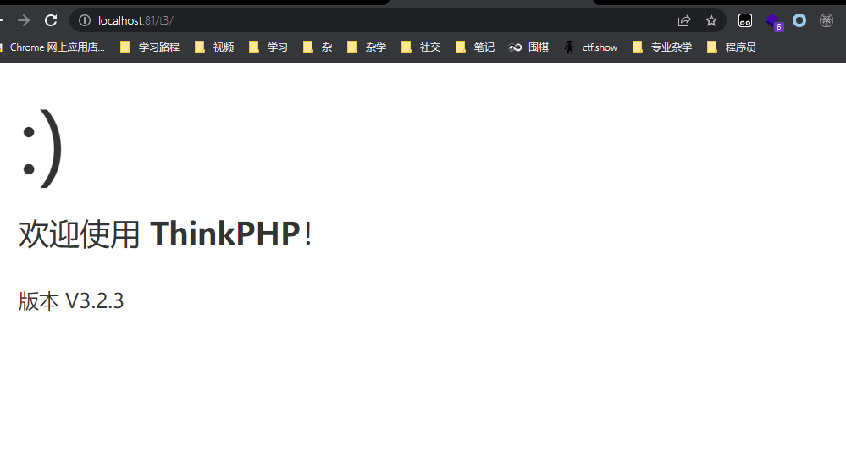The height and width of the screenshot is (474, 846).
Task: Open the 杂 bookmark folder
Action: point(318,47)
